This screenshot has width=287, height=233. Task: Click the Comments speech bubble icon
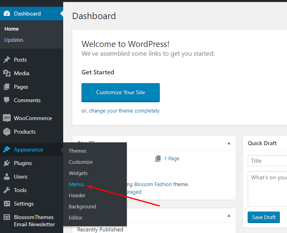(x=7, y=100)
